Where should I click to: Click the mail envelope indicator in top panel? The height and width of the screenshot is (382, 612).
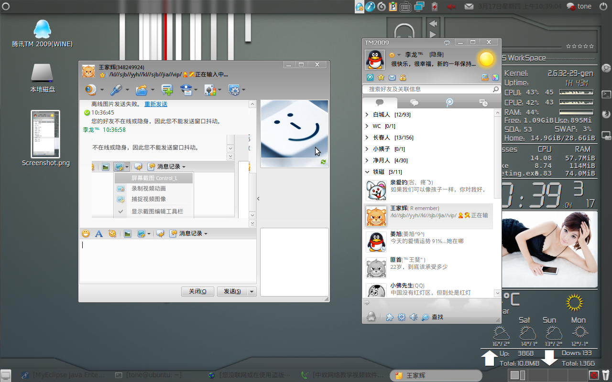pyautogui.click(x=469, y=6)
